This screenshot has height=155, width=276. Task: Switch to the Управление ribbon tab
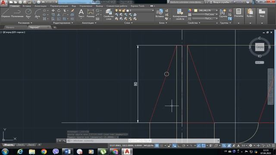(x=86, y=6)
